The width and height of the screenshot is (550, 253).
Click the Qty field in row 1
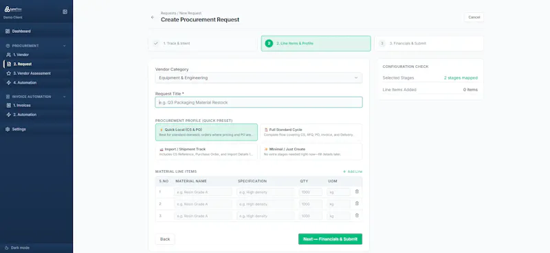coord(311,192)
